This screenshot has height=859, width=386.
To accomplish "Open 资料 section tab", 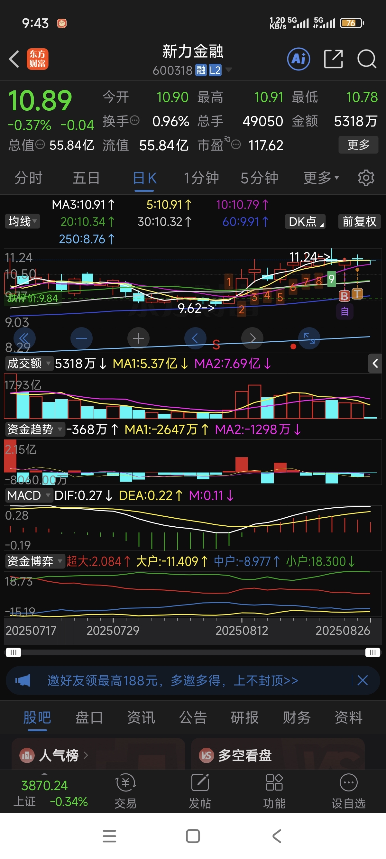I will pos(349,717).
